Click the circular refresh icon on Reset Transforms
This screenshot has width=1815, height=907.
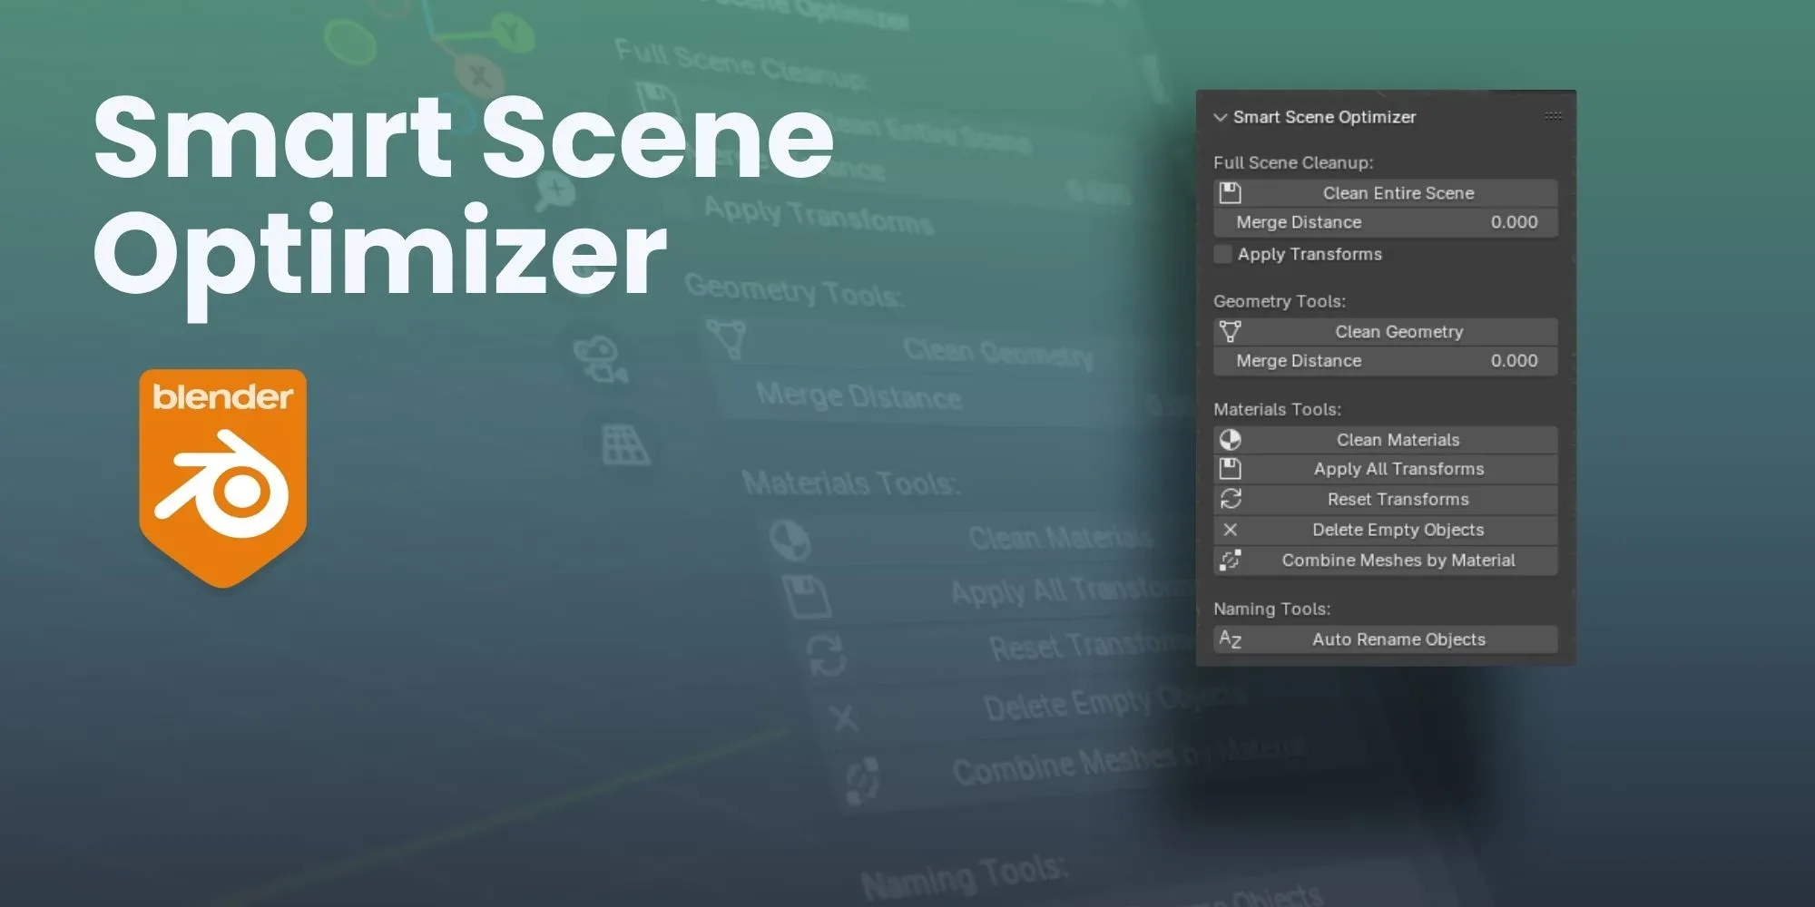point(1231,499)
